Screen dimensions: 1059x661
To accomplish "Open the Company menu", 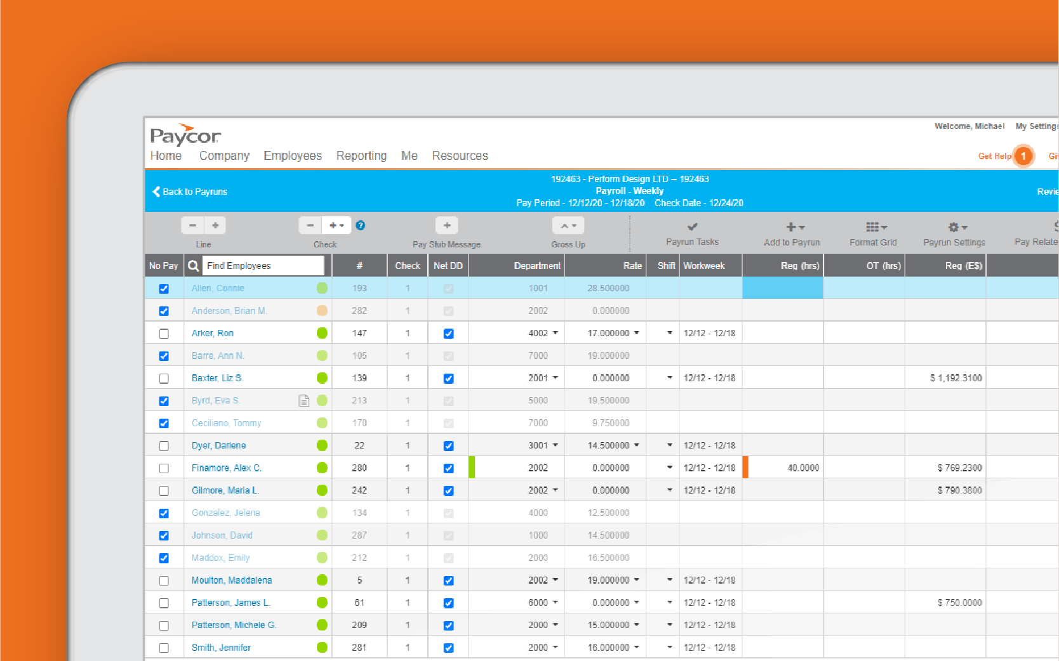I will click(224, 156).
